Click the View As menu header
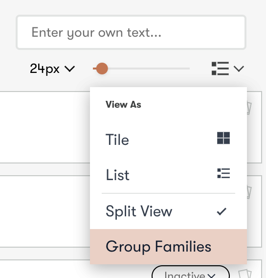 (123, 104)
